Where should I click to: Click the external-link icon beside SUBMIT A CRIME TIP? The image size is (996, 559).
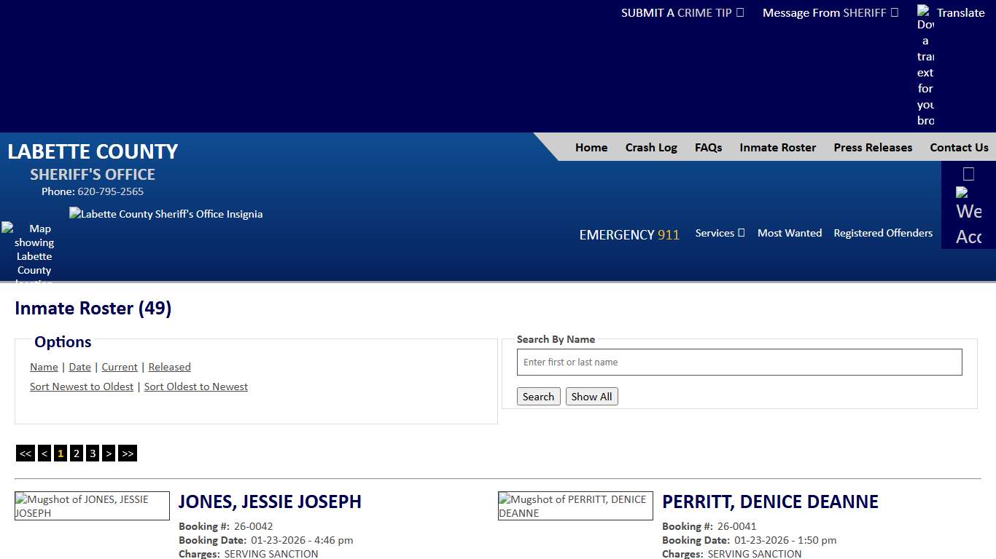pos(739,12)
